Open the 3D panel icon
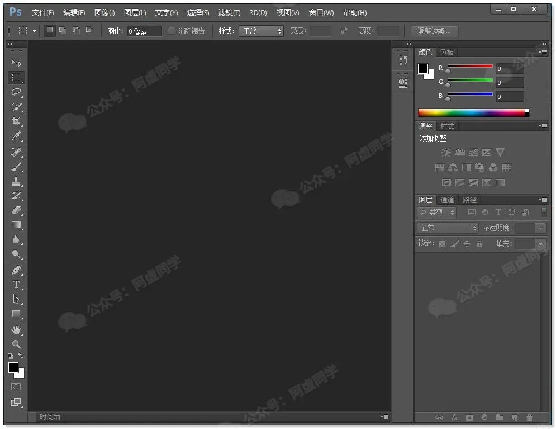Viewport: 556px width, 429px height. point(403,83)
